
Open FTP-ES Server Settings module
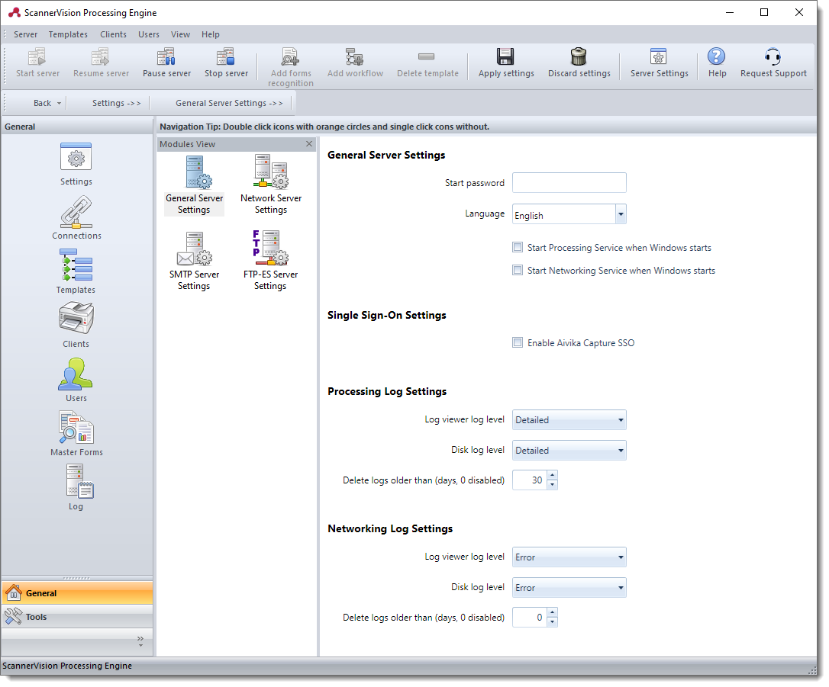click(x=269, y=249)
